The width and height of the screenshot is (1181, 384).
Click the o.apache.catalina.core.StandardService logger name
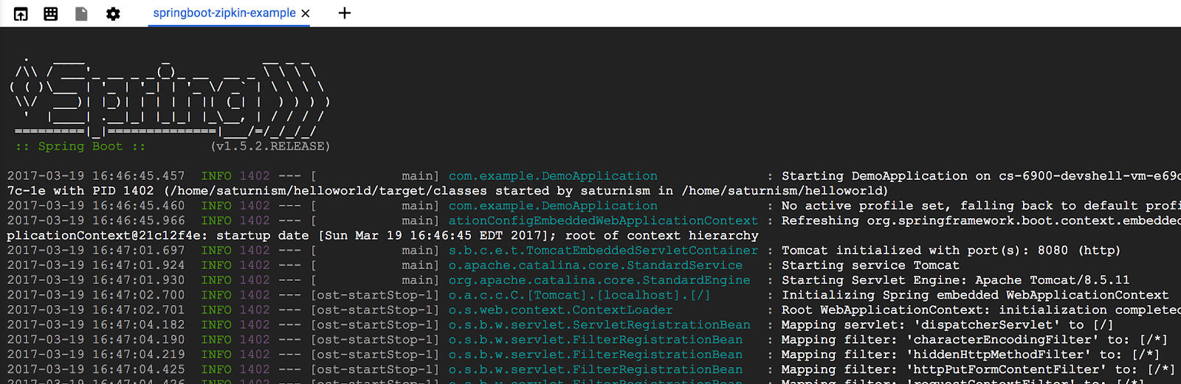tap(595, 265)
